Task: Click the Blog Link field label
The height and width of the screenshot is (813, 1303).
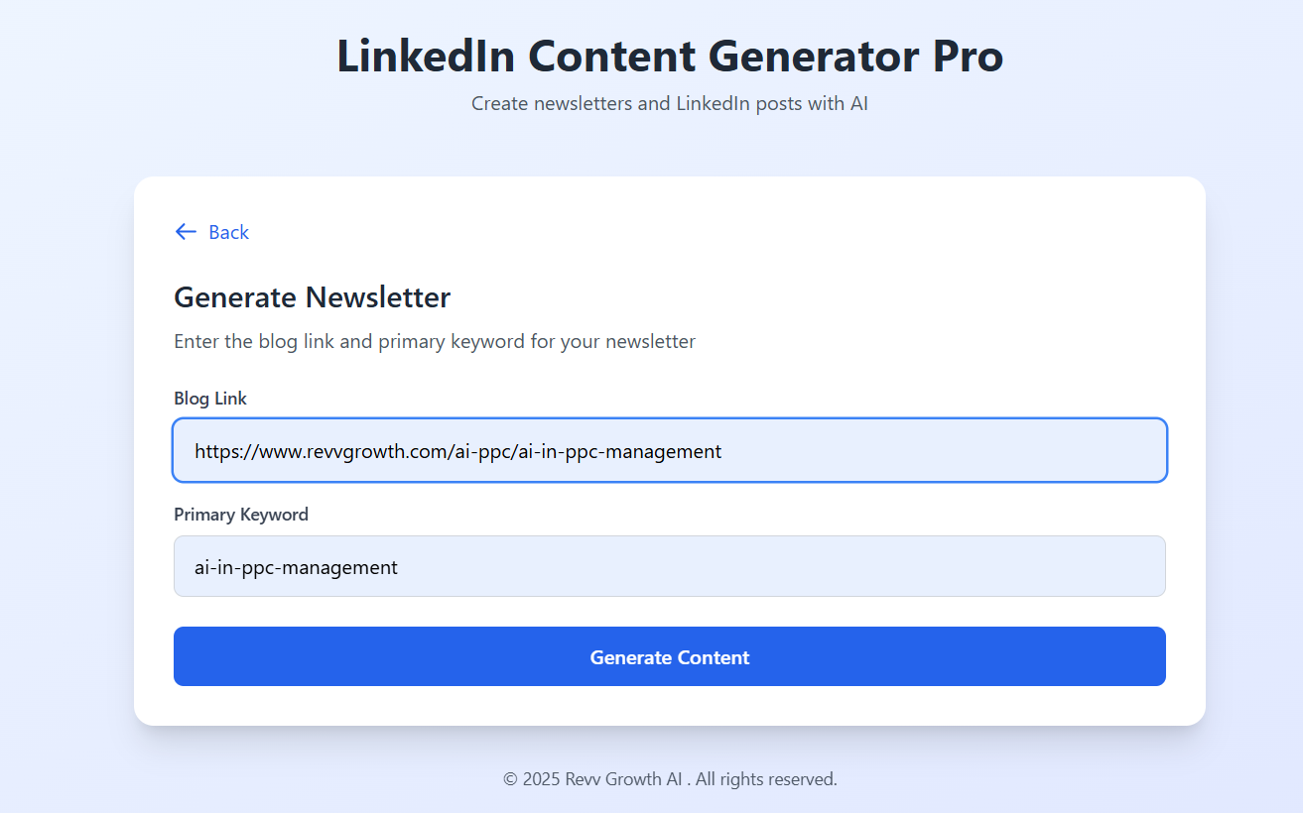Action: pyautogui.click(x=210, y=398)
